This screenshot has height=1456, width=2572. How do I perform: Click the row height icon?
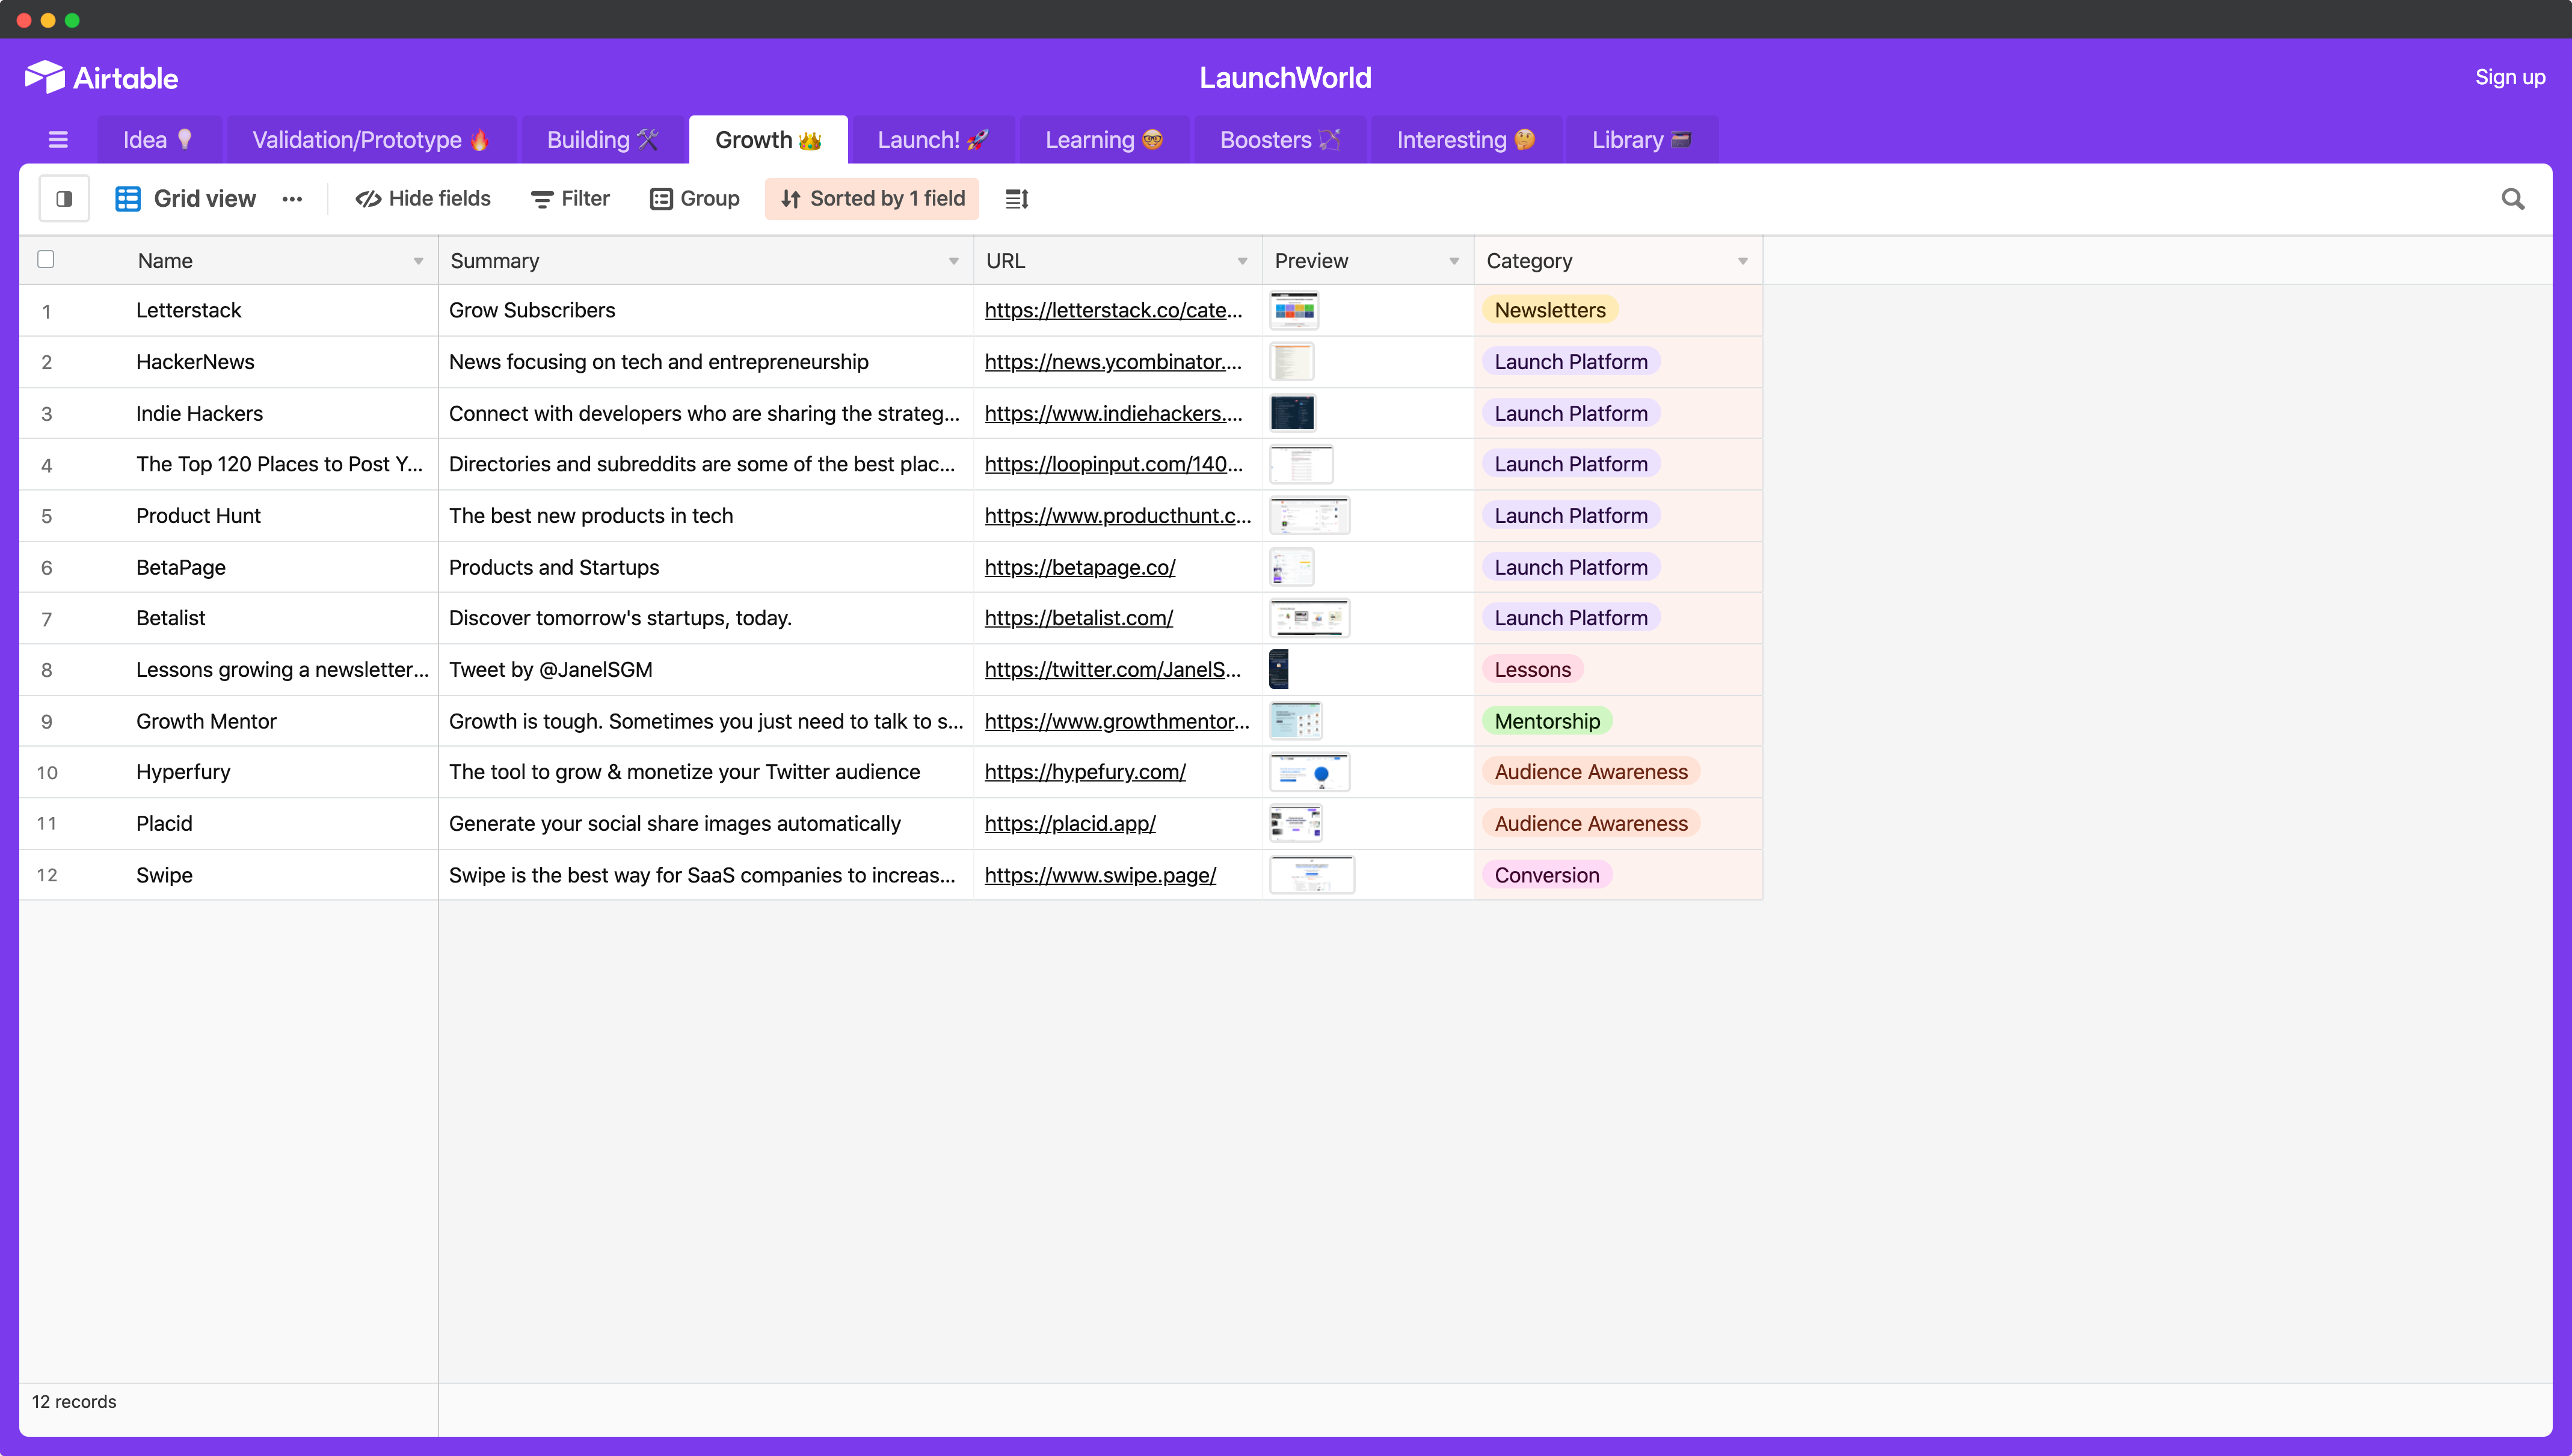click(1017, 199)
